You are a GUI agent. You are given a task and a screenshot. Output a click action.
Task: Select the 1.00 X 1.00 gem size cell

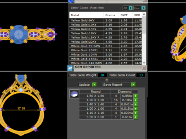tap(95, 108)
